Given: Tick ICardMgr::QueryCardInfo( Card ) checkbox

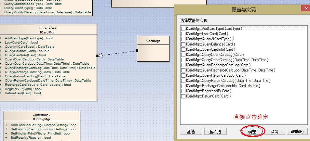Looking at the screenshot, I should 183,50.
